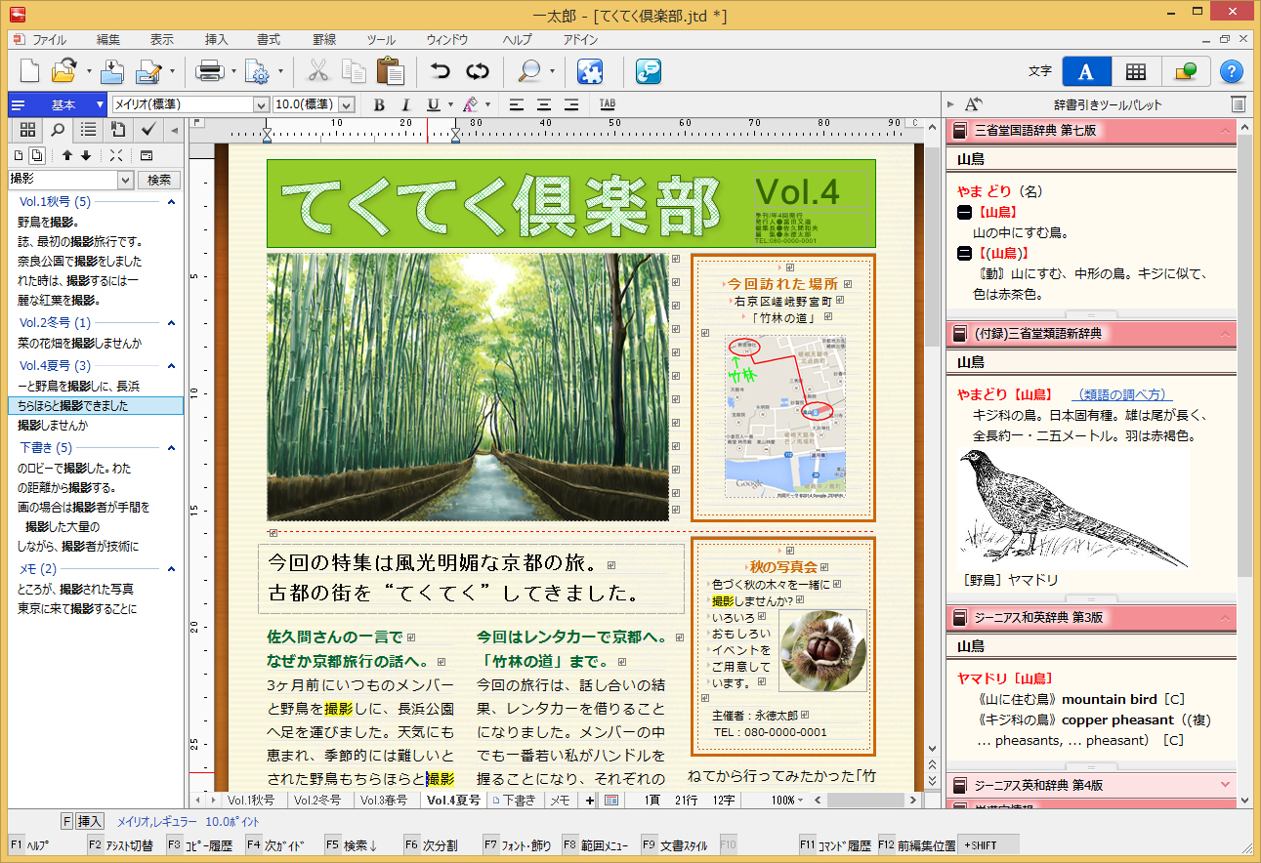Click the Undo arrow icon
This screenshot has height=863, width=1261.
click(x=441, y=71)
